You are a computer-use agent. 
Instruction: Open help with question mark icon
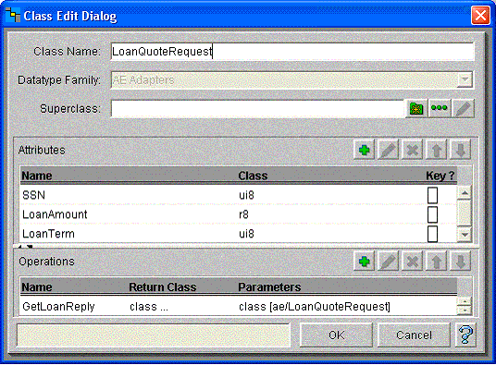point(465,335)
